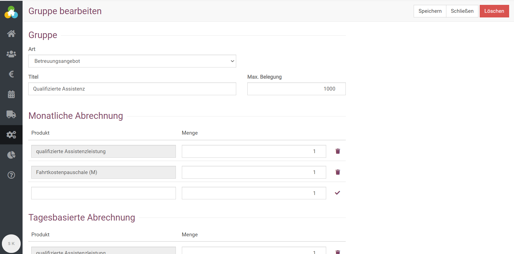Open the pie chart reports section
Screen dimensions: 514x254
tap(11, 155)
